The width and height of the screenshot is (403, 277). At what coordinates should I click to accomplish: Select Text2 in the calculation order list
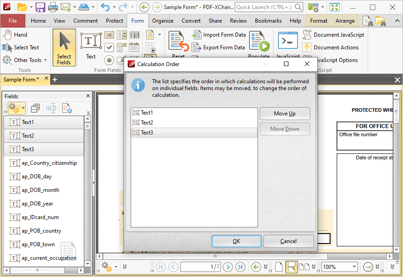(x=194, y=123)
